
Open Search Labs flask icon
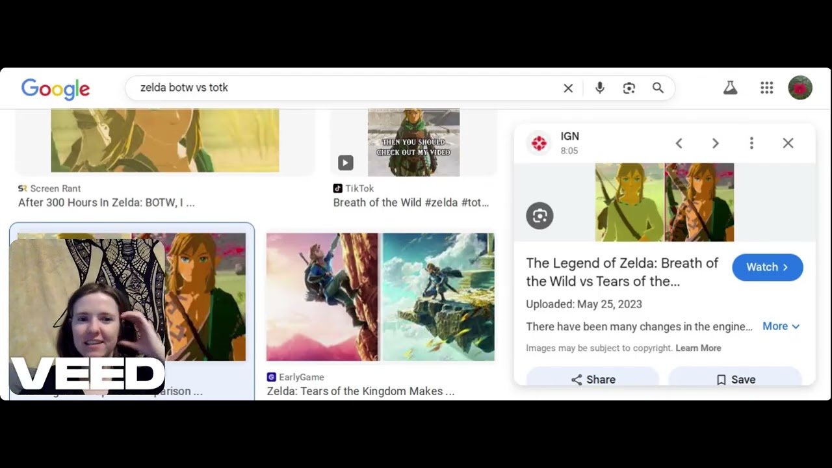(x=730, y=88)
